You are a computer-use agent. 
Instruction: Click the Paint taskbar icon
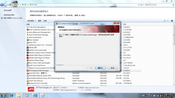[43, 96]
